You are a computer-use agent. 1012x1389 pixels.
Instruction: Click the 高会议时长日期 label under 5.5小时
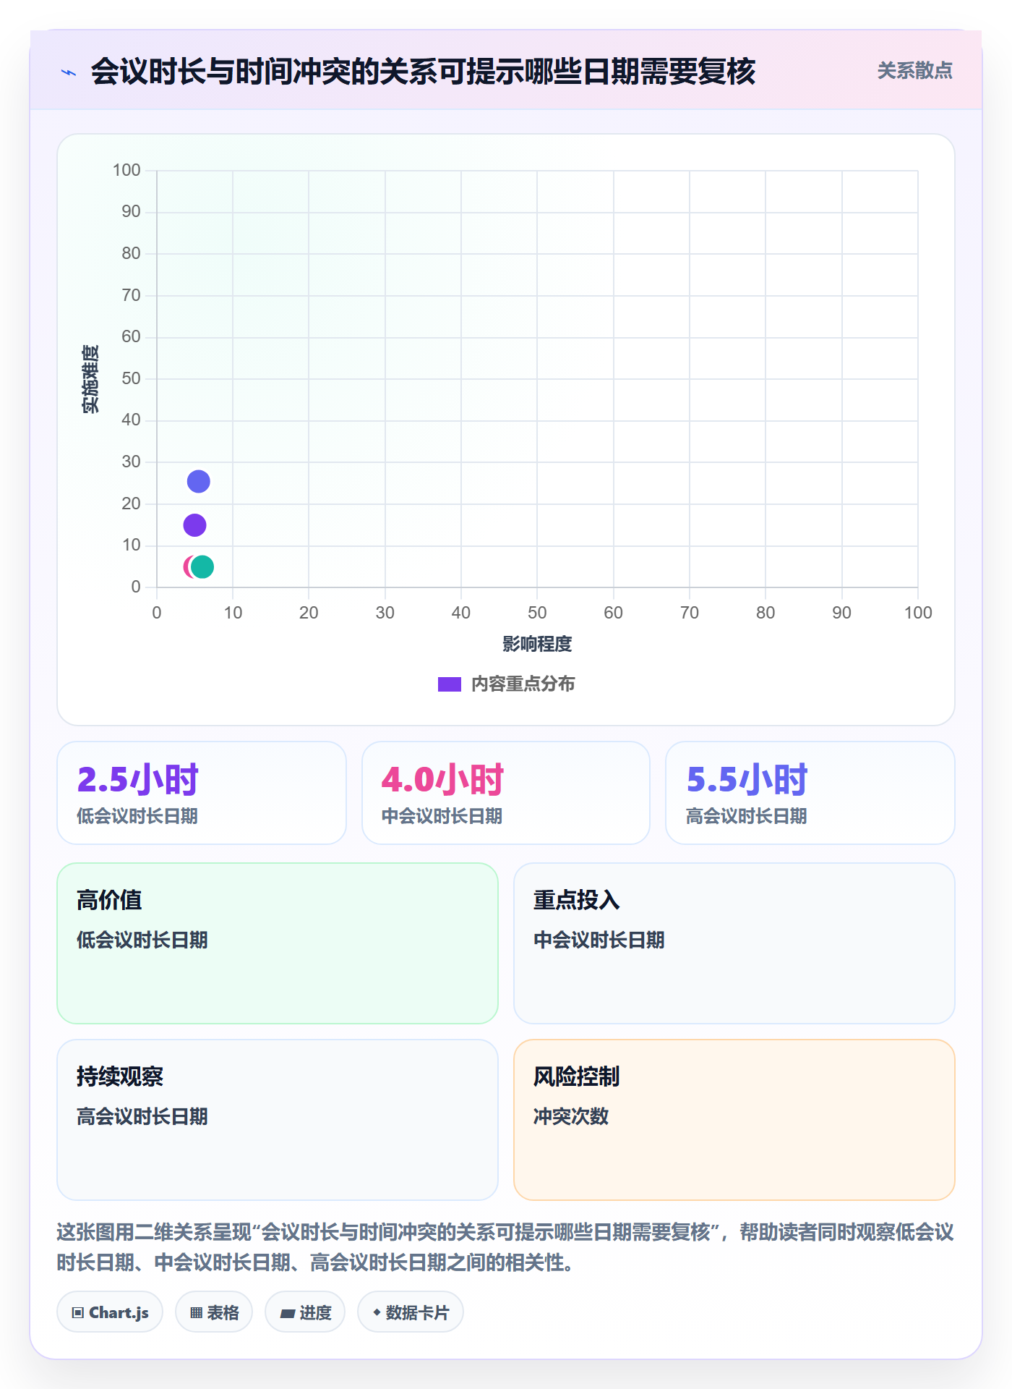[x=746, y=816]
